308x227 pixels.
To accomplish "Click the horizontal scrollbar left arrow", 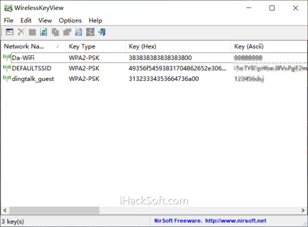I will tap(5, 210).
